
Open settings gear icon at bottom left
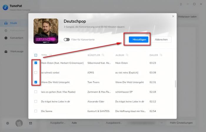tap(8, 123)
